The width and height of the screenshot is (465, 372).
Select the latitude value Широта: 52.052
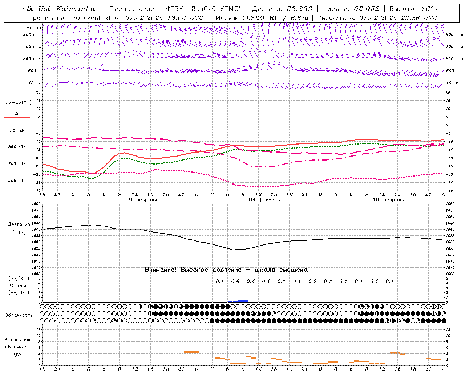[x=350, y=9]
